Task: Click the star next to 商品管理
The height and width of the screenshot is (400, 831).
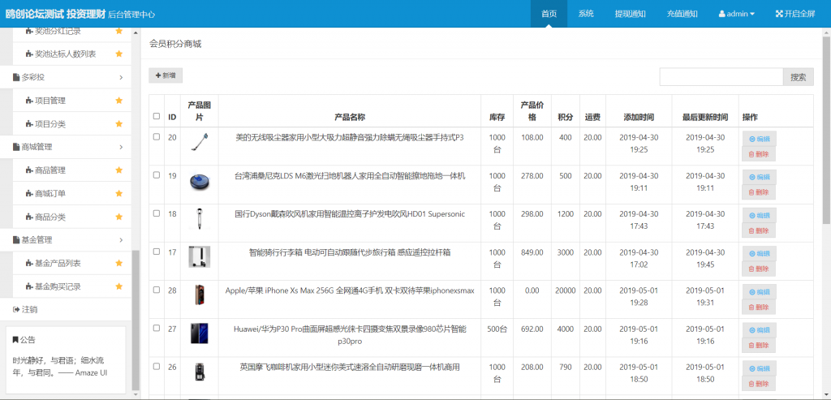Action: [x=119, y=170]
